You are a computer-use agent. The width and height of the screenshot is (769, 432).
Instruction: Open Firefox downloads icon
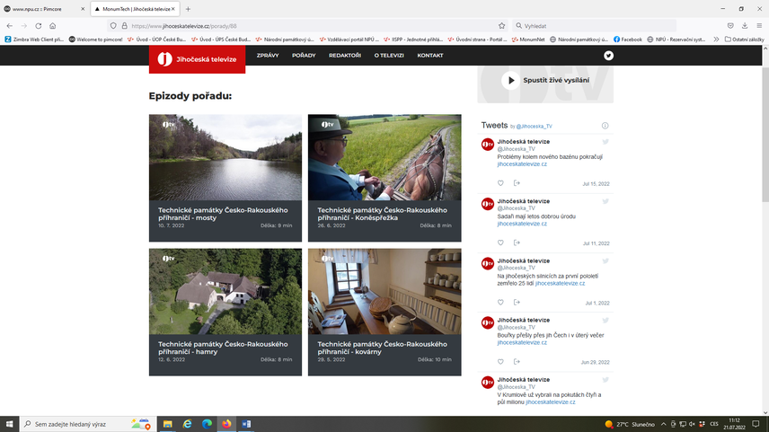click(745, 26)
